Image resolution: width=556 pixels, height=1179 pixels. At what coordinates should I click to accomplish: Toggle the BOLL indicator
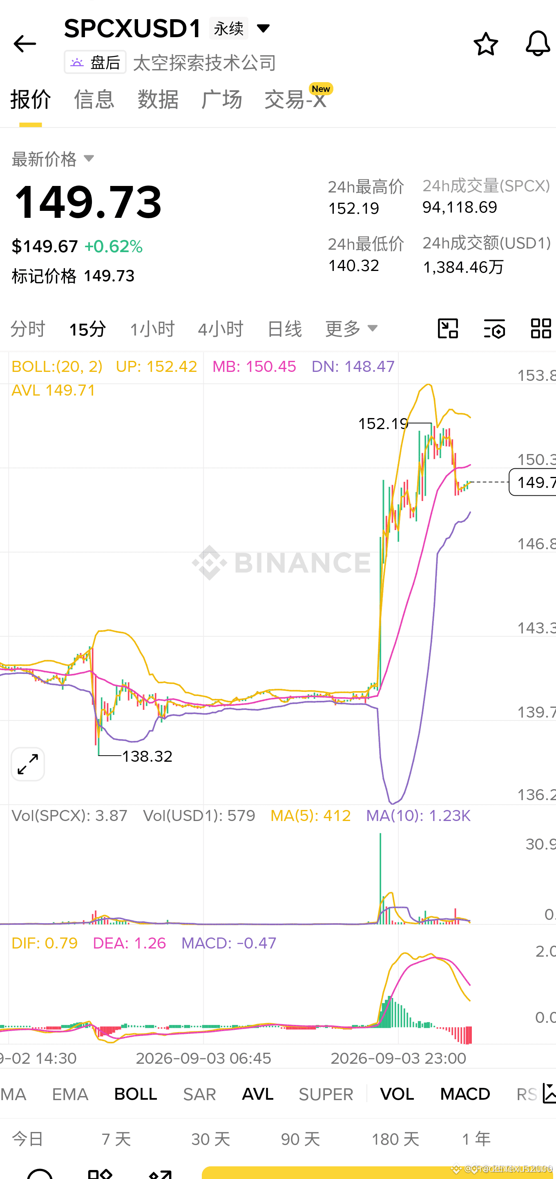(136, 1094)
